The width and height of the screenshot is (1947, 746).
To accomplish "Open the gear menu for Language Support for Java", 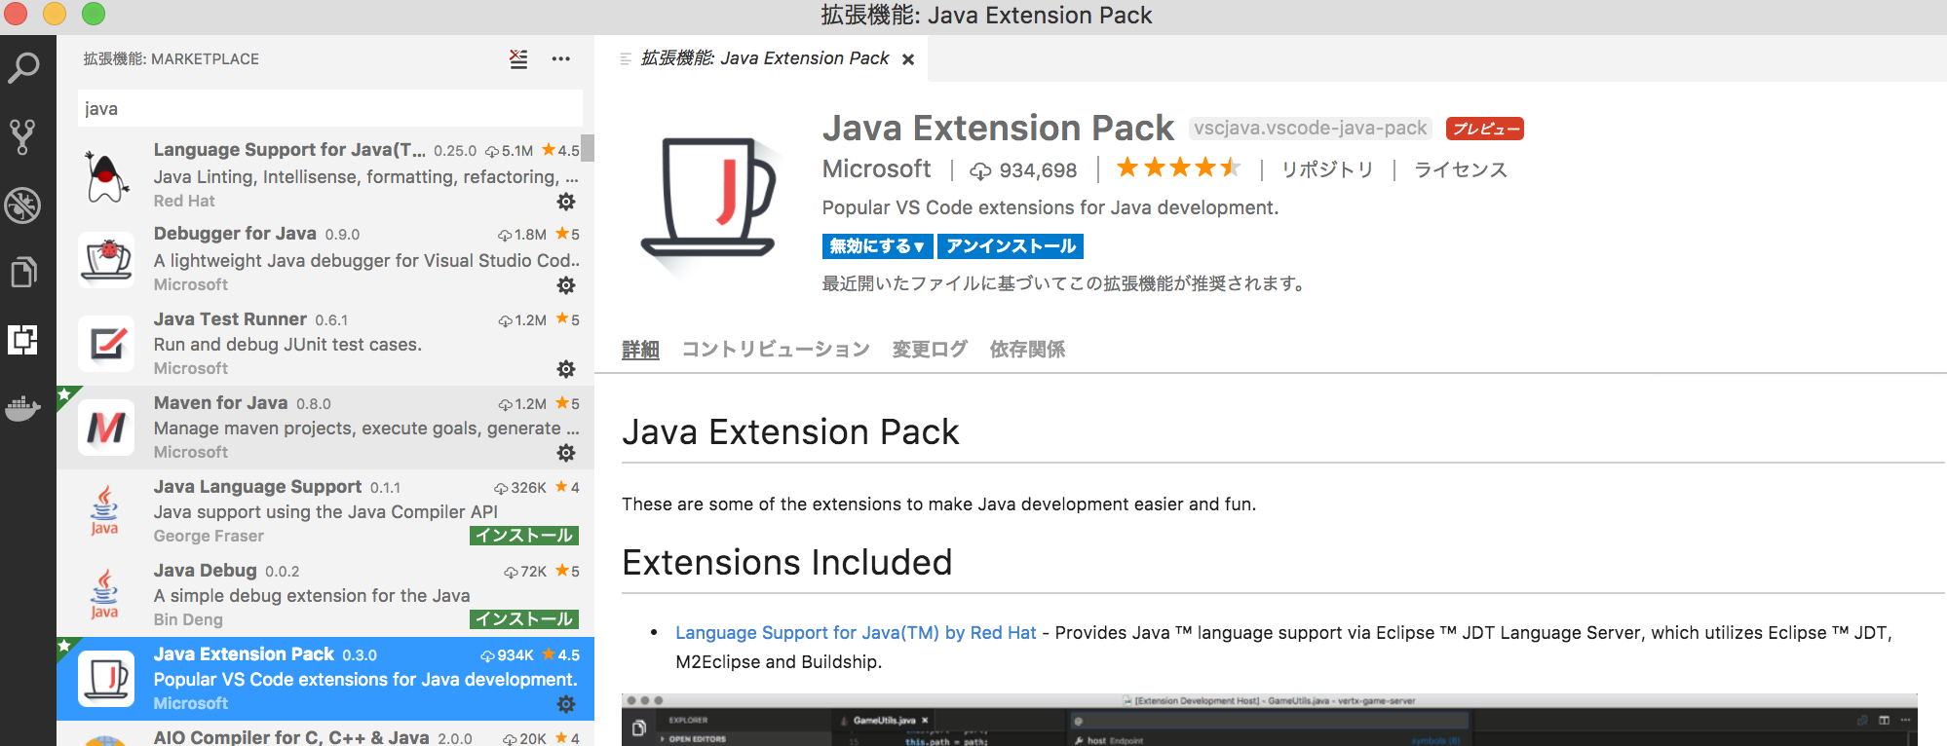I will (566, 202).
